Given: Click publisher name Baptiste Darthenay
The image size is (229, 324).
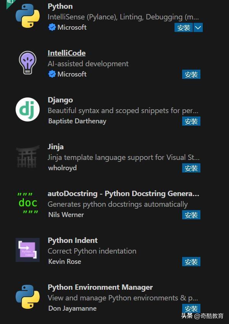Looking at the screenshot, I should [77, 121].
